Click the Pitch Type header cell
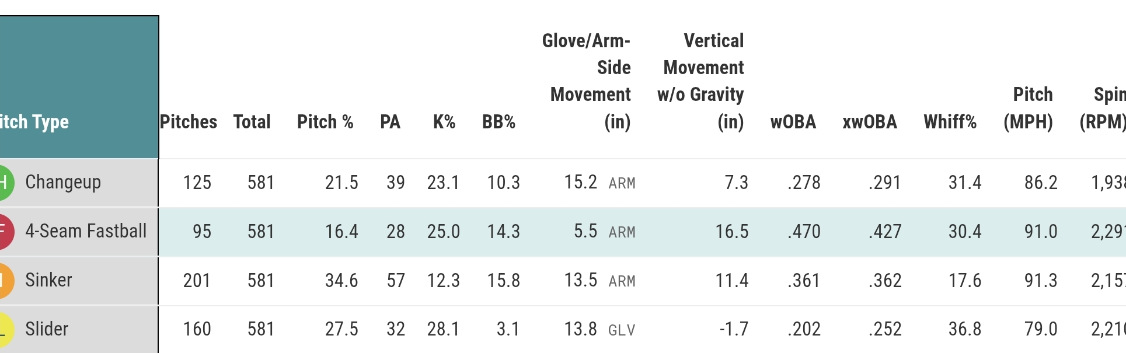This screenshot has width=1126, height=353. click(35, 122)
